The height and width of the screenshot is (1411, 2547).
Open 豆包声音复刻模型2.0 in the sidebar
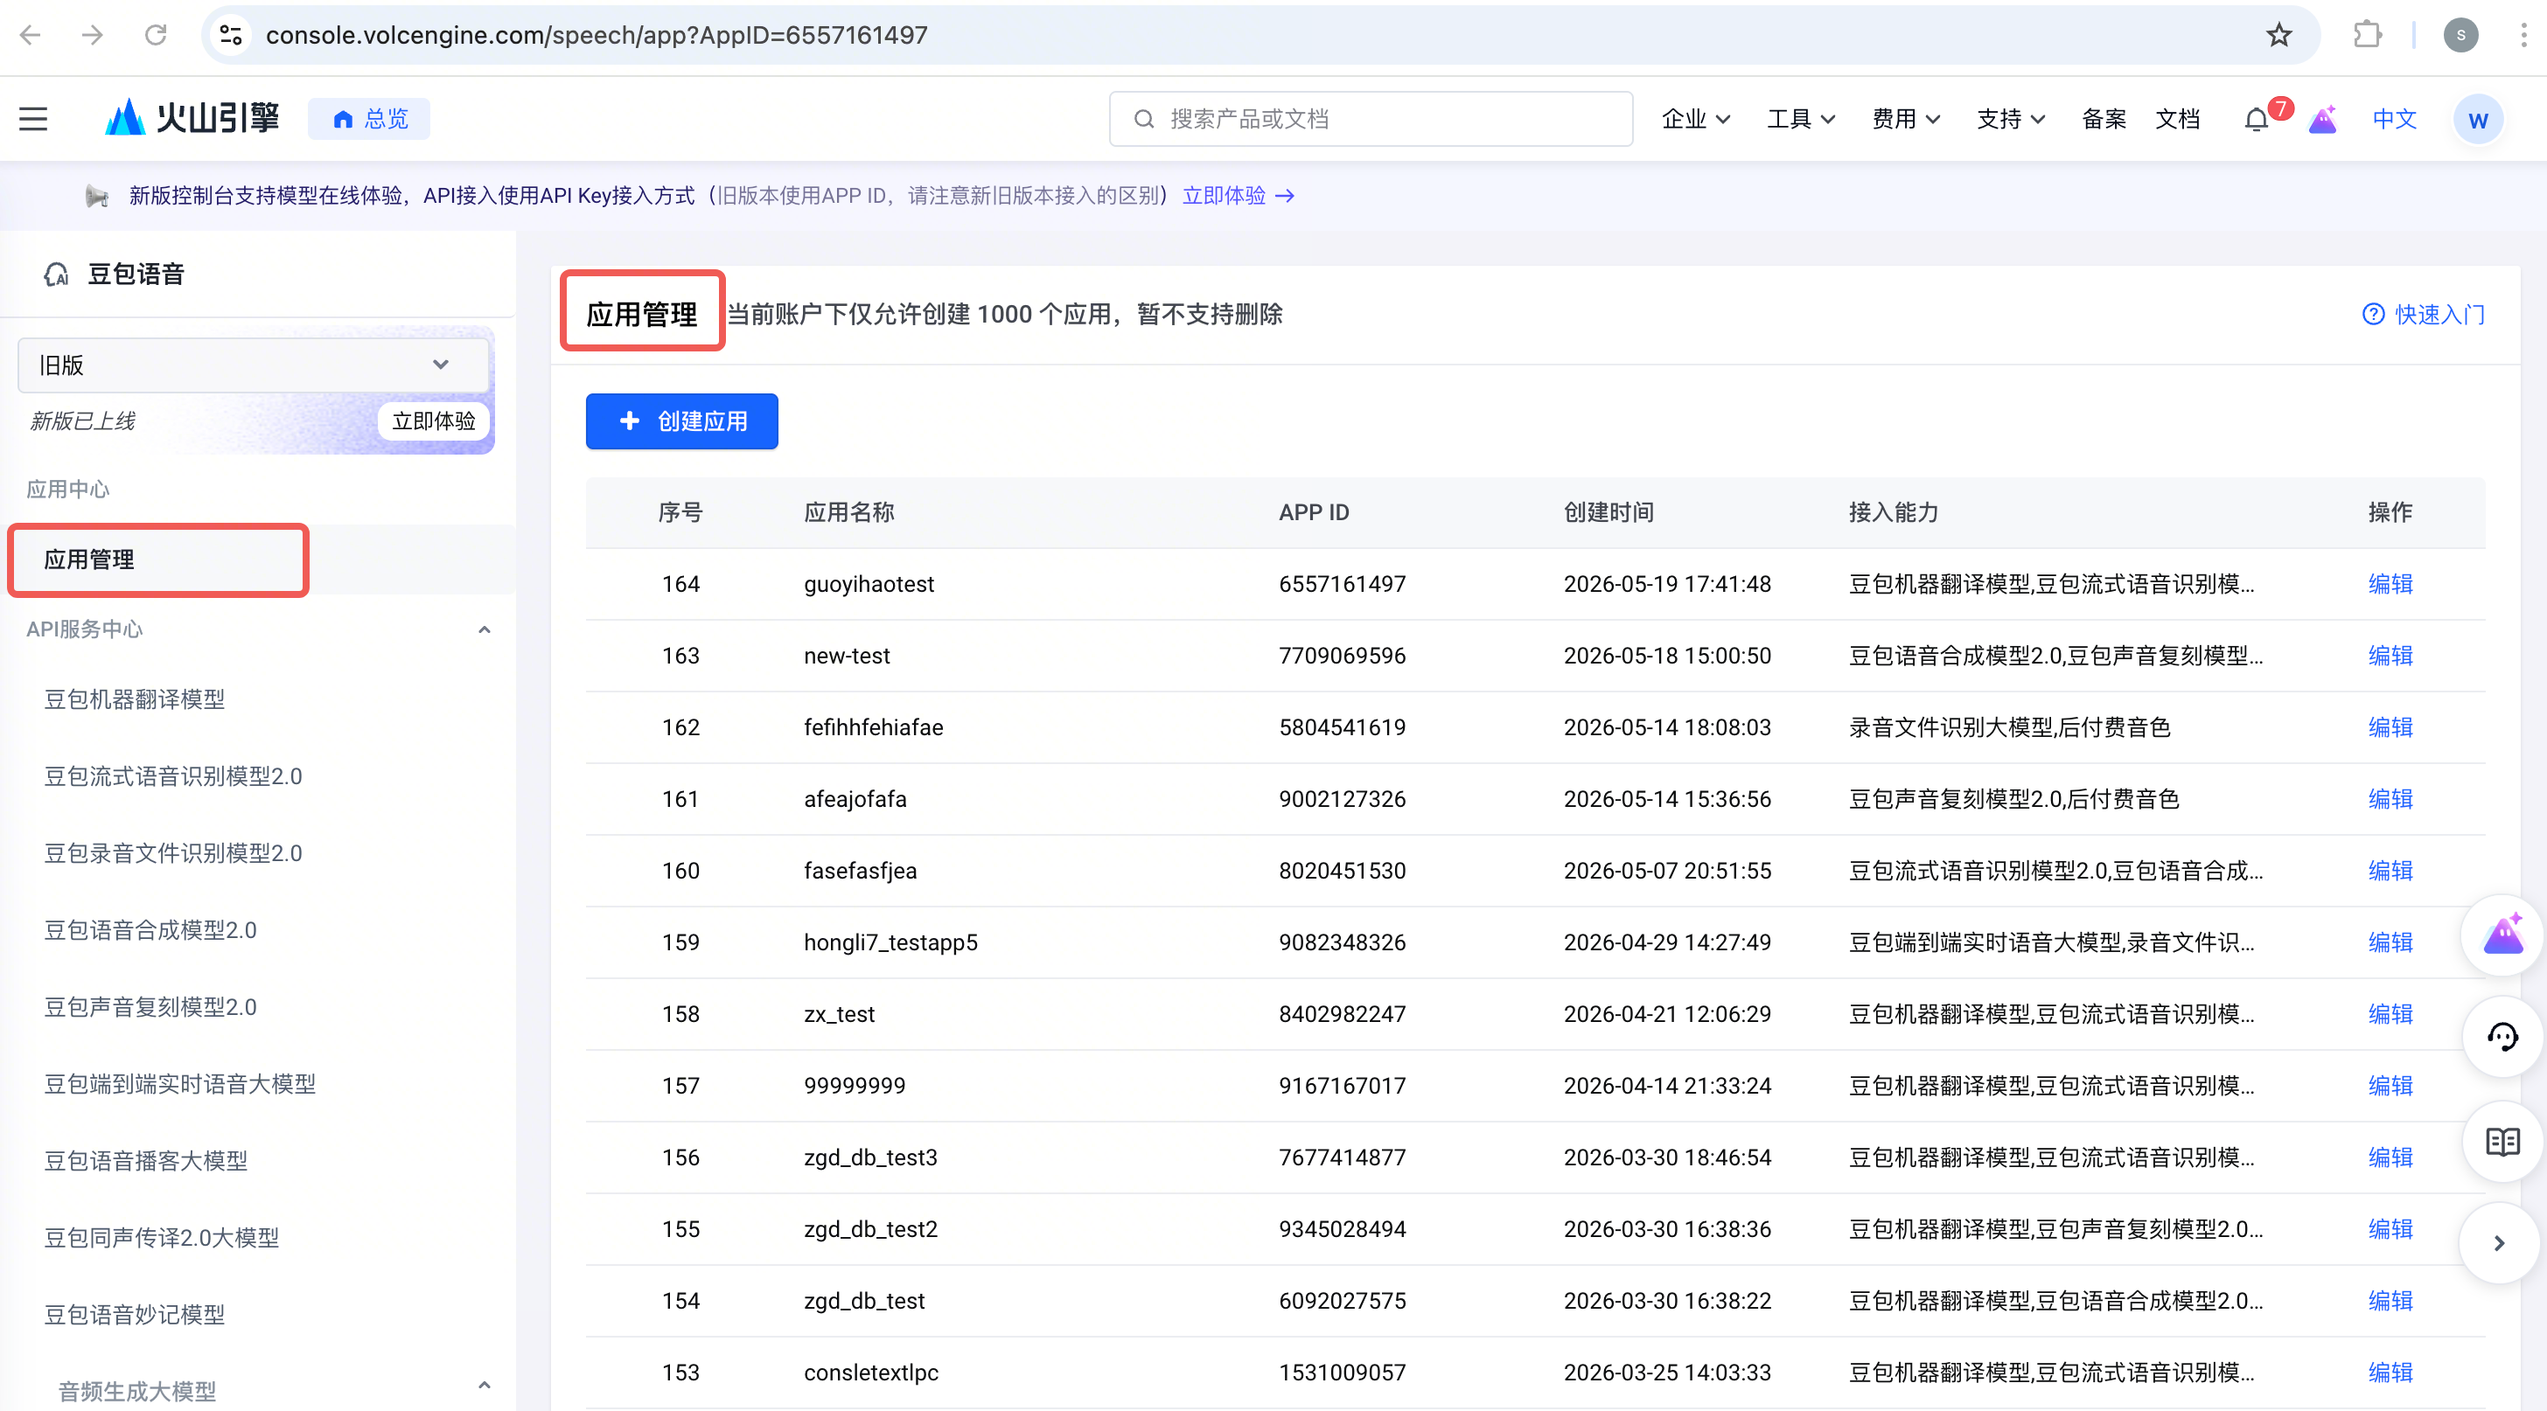click(x=150, y=1008)
